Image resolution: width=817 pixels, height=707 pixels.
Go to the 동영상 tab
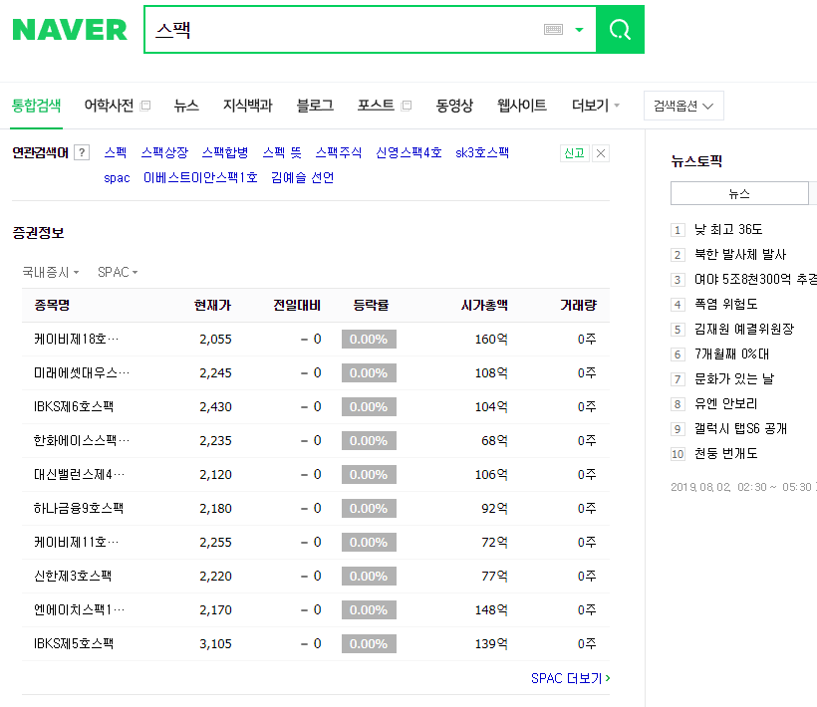tap(454, 106)
